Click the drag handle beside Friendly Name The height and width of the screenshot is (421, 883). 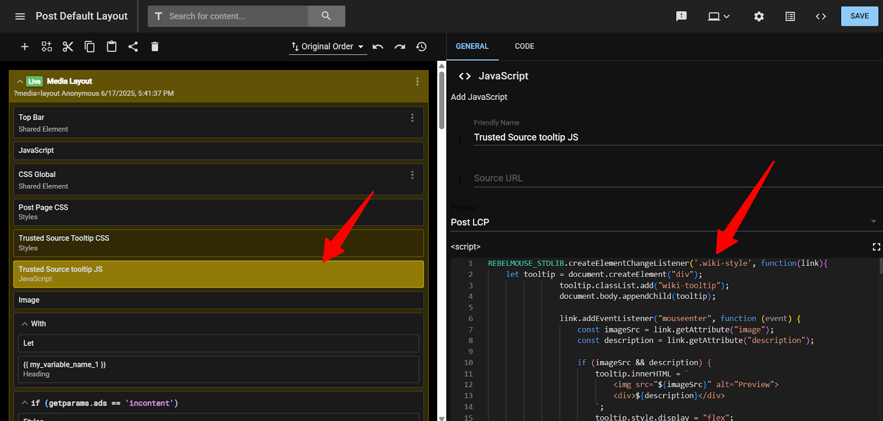(x=460, y=139)
